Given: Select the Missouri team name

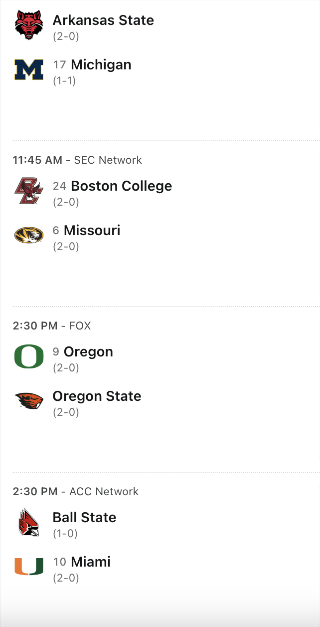Looking at the screenshot, I should pos(92,231).
